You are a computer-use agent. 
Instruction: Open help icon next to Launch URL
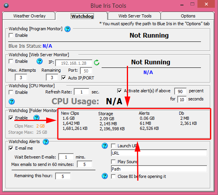[105, 146]
